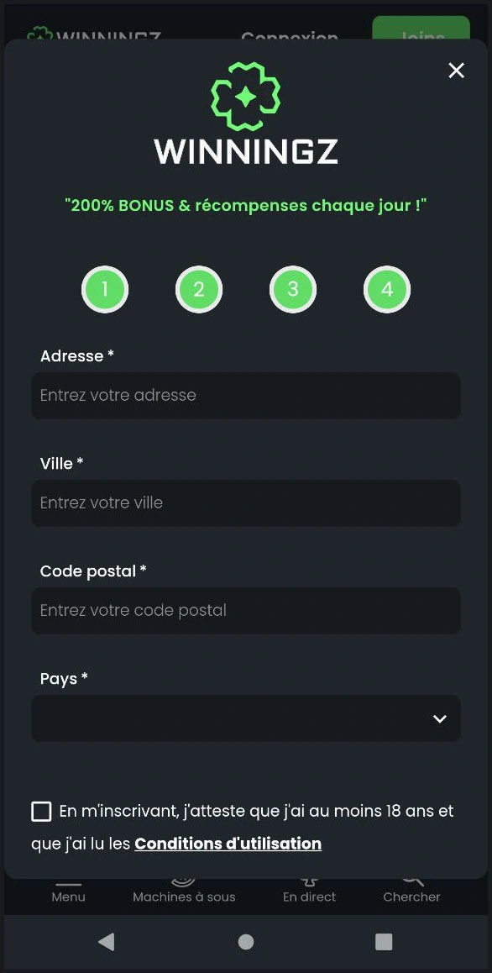Expand the chevron on the Pays selector
Image resolution: width=492 pixels, height=973 pixels.
point(439,718)
